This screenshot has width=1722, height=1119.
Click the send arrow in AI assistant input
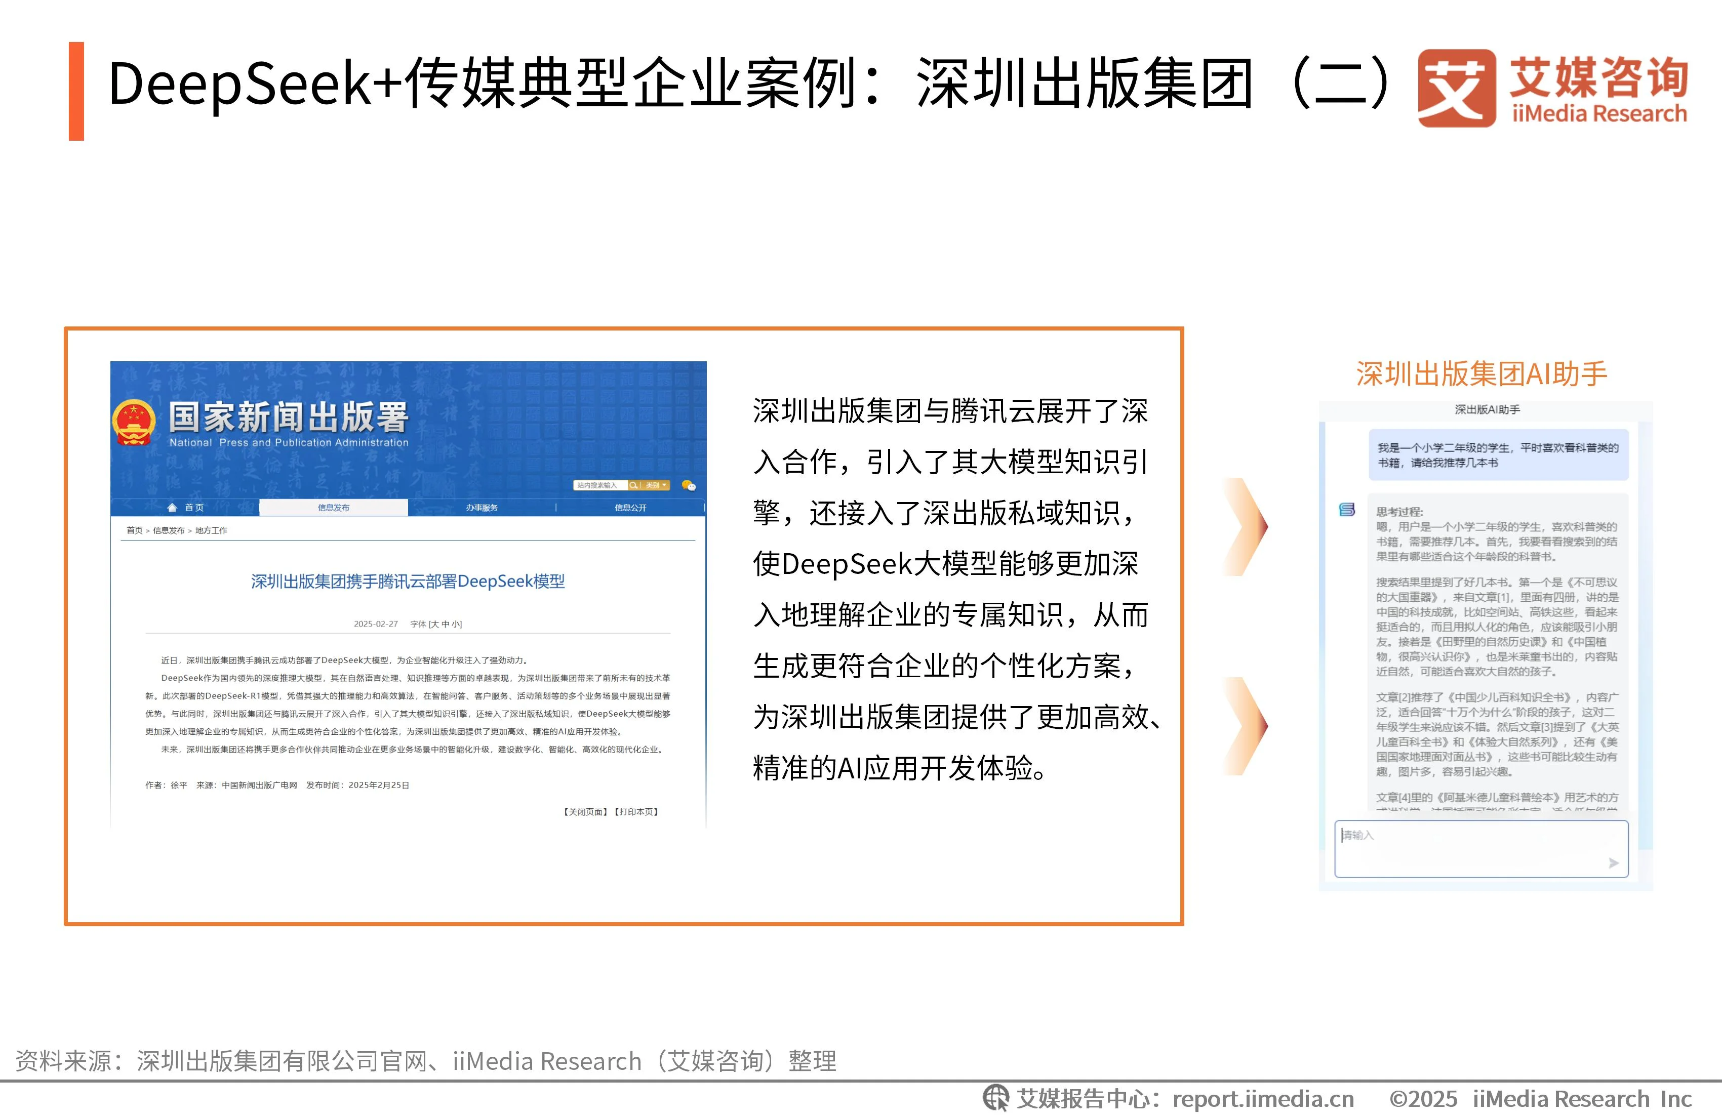[1613, 863]
